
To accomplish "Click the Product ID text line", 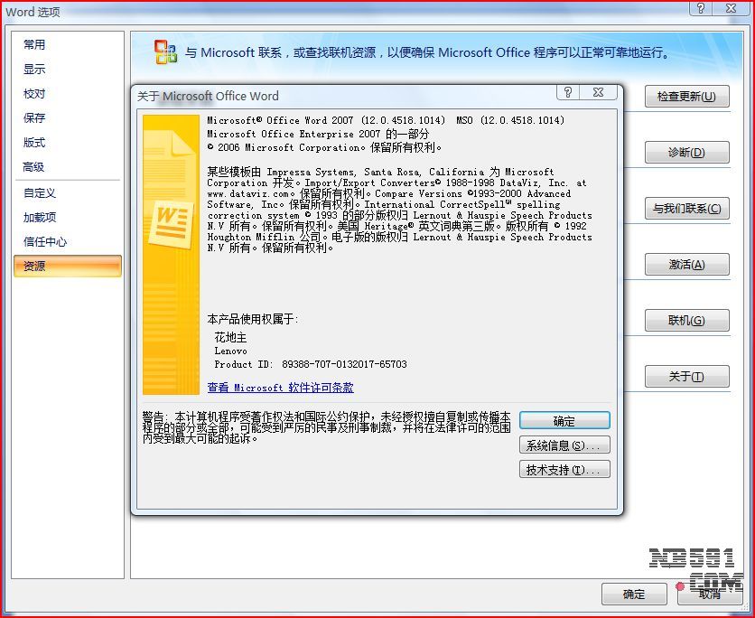I will click(x=311, y=364).
